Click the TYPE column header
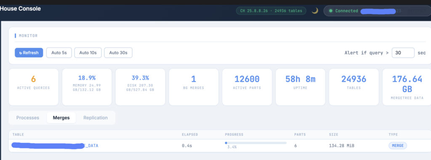This screenshot has width=431, height=160. click(393, 134)
